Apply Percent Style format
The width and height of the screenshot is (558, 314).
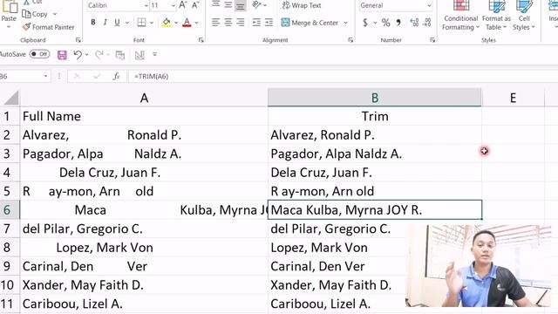pyautogui.click(x=385, y=23)
